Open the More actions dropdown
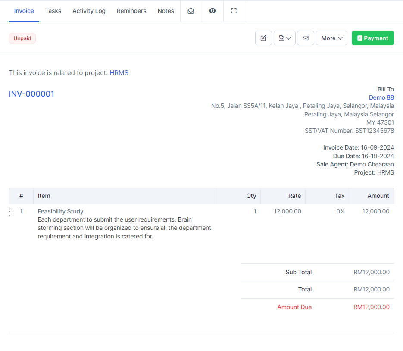403x351 pixels. (331, 38)
